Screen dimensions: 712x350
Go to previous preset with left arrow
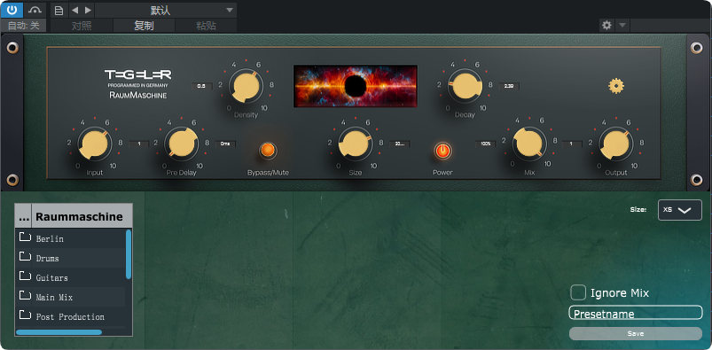74,10
